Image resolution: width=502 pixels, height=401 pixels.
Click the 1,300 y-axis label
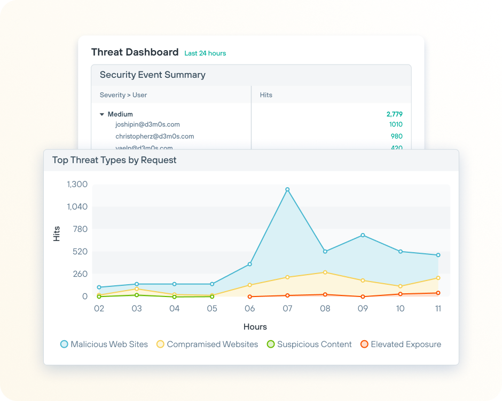point(77,184)
